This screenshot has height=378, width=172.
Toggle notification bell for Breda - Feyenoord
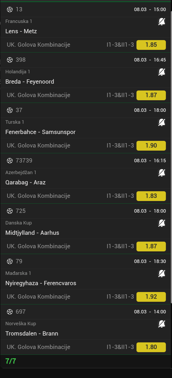[x=162, y=72]
